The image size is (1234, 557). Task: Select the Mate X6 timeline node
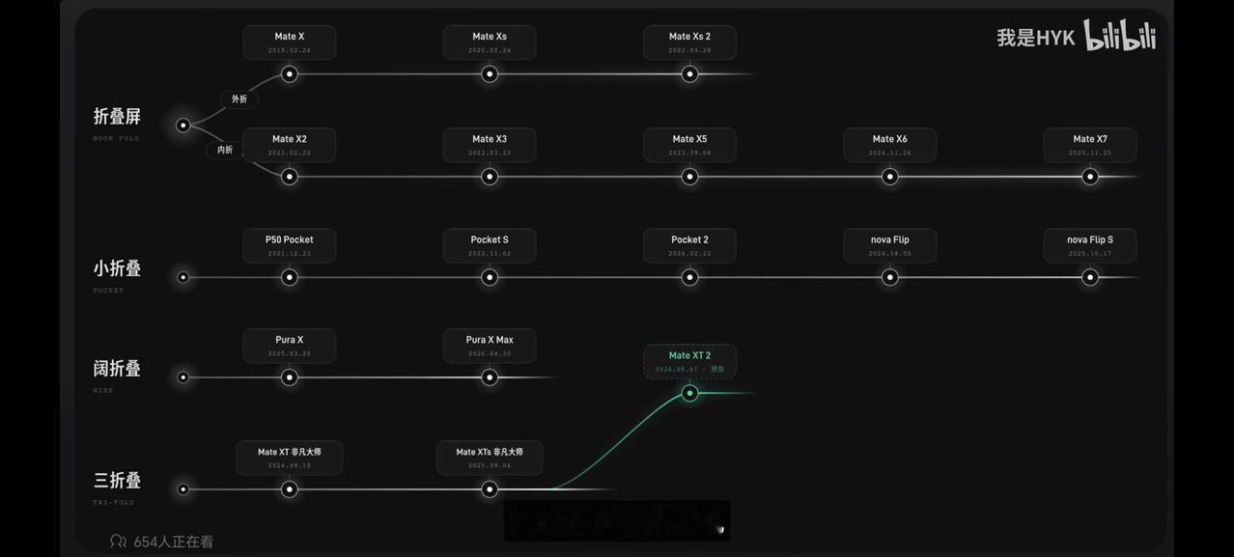click(890, 177)
